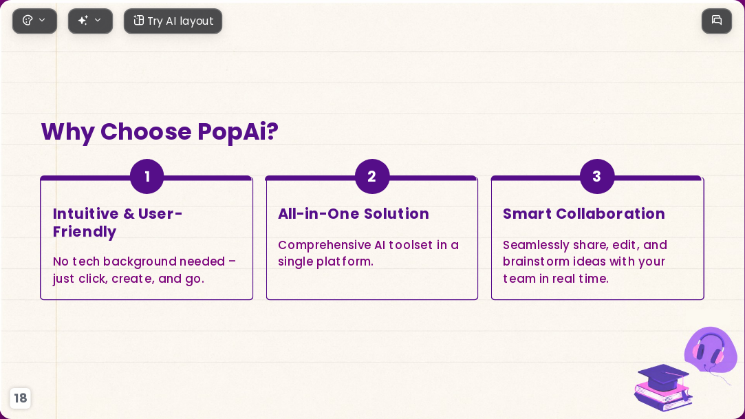Click the Try AI layout button
745x419 pixels.
(x=173, y=21)
